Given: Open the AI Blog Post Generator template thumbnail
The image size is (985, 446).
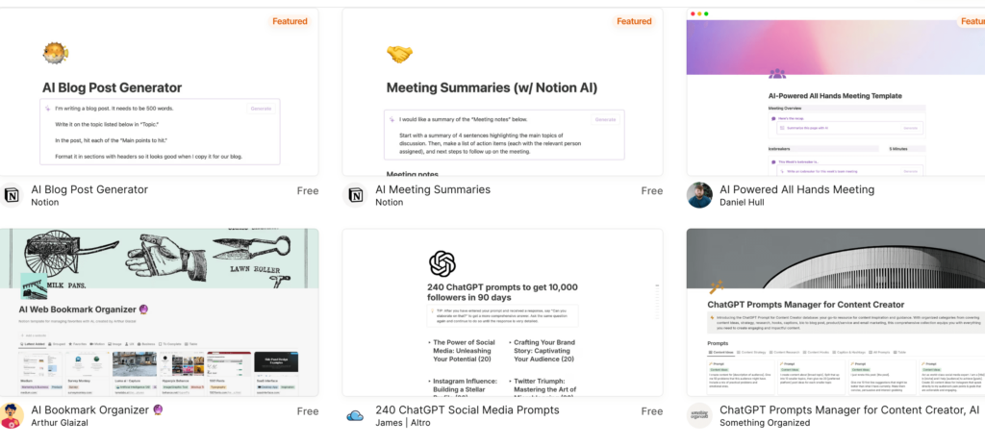Looking at the screenshot, I should click(x=159, y=91).
